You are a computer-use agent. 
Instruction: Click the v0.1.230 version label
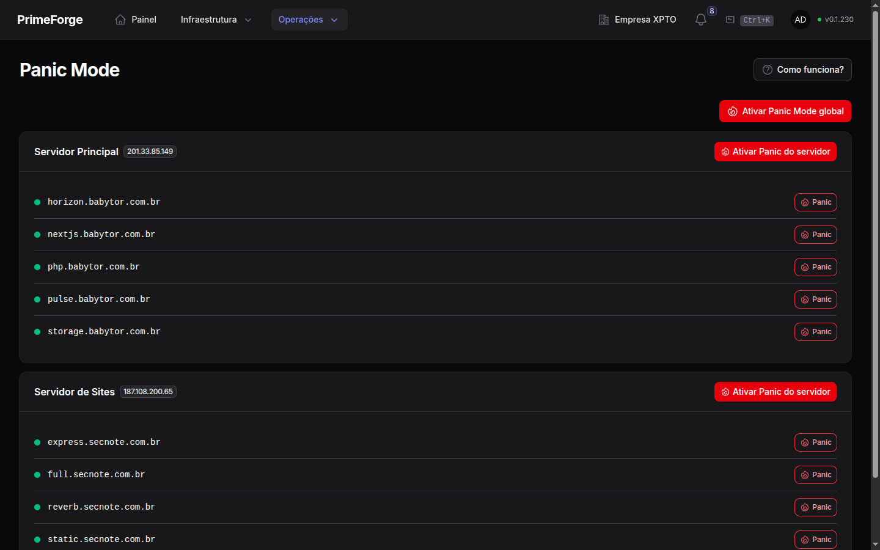[839, 20]
